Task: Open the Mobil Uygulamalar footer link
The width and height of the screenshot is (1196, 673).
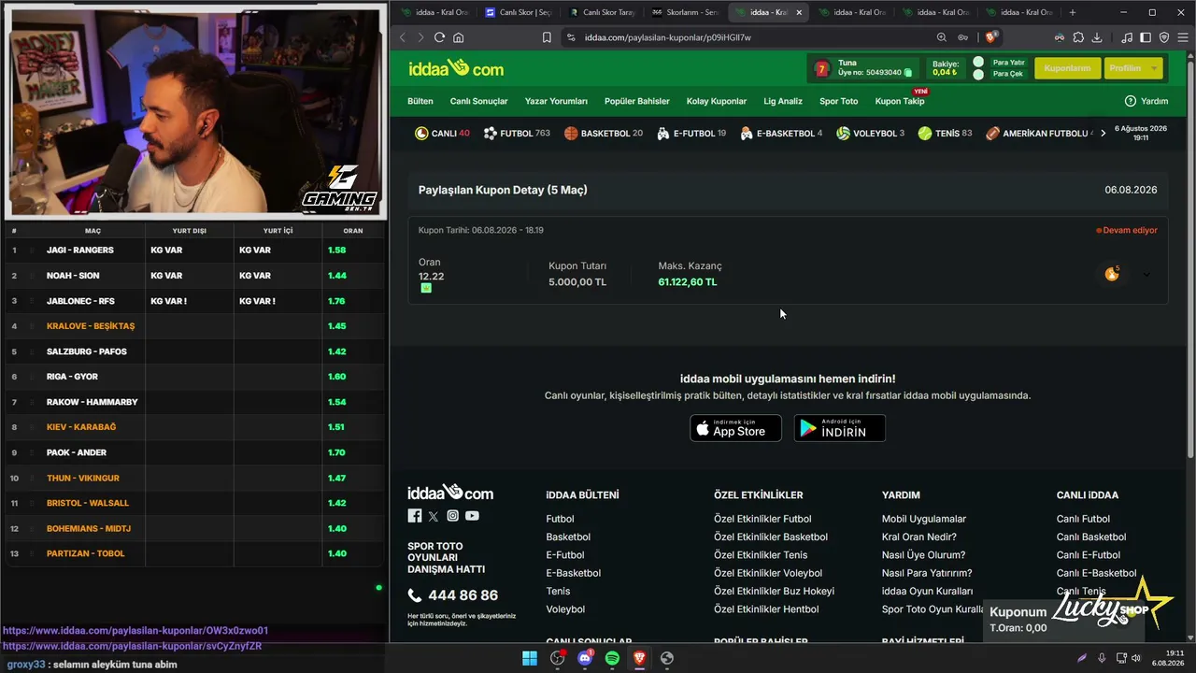Action: coord(924,519)
